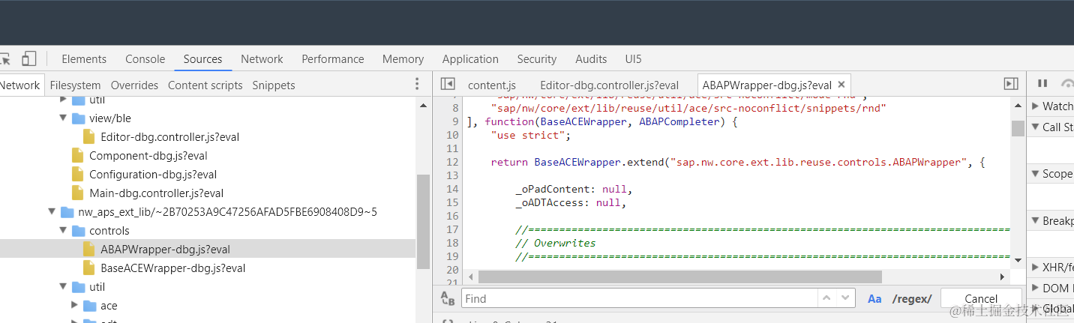The height and width of the screenshot is (323, 1074).
Task: Click line number 12 in gutter
Action: [452, 162]
